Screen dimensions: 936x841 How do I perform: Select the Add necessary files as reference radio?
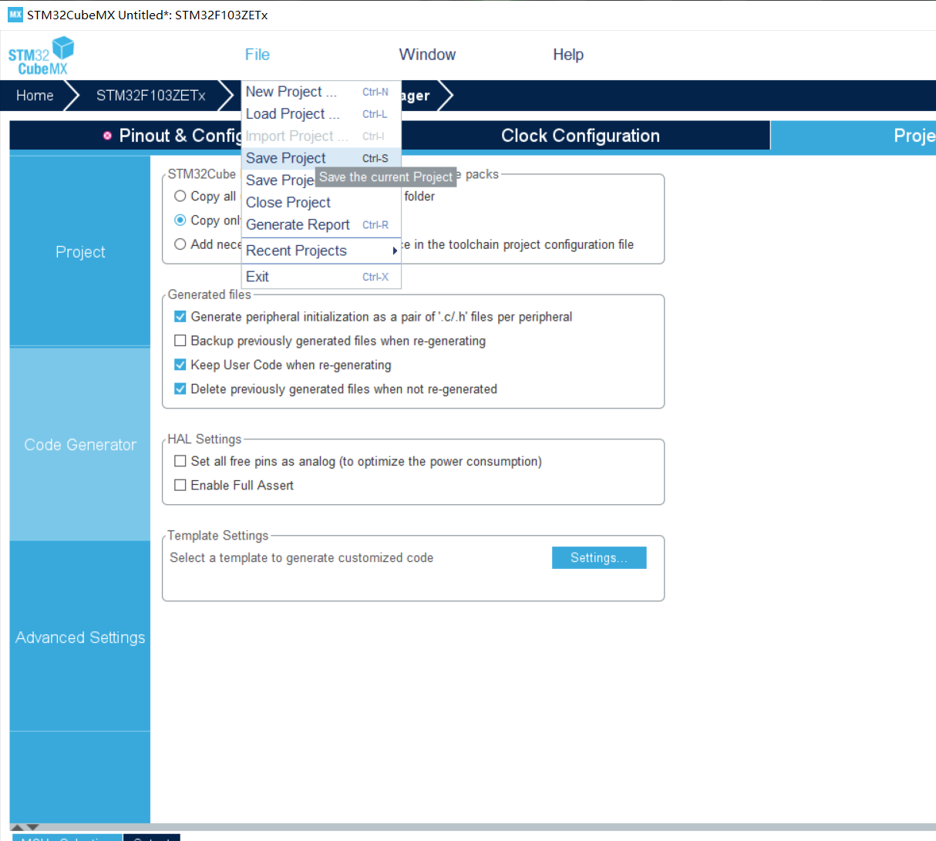pos(180,244)
